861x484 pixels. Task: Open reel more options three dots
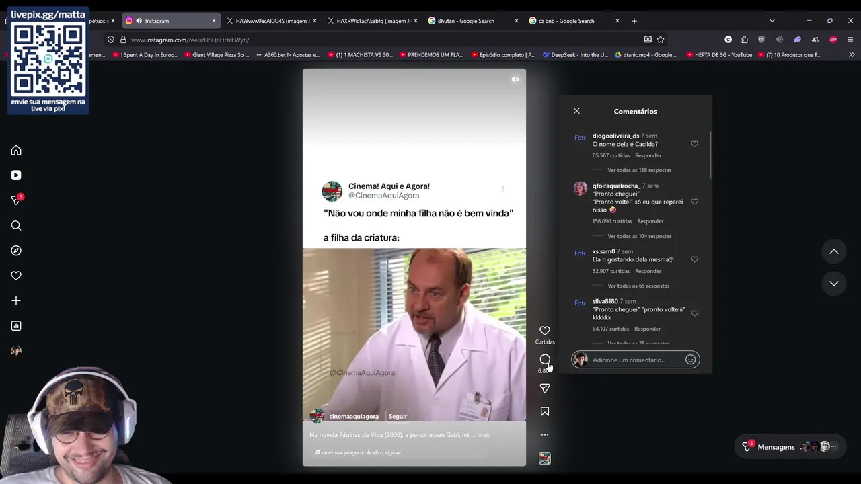[x=545, y=435]
